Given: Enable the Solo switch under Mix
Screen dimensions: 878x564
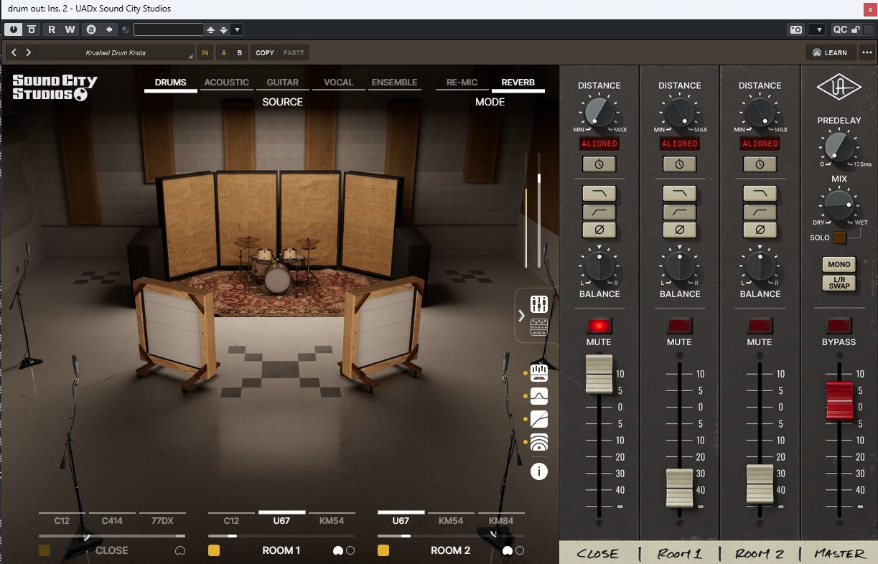Looking at the screenshot, I should 839,238.
